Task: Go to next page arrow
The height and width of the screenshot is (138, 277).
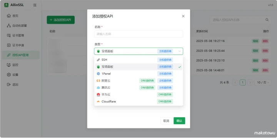Action: (x=250, y=82)
